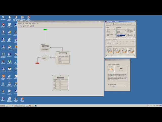
Task: Select the Main resources tab
Action: tap(109, 24)
